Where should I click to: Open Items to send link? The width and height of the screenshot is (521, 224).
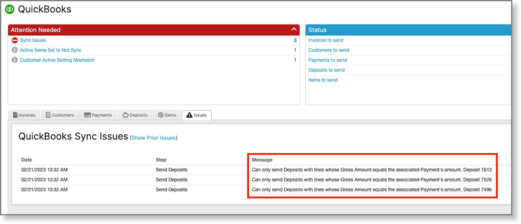(x=323, y=80)
